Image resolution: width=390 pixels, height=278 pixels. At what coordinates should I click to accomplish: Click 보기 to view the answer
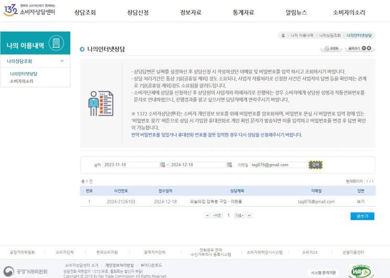(361, 201)
